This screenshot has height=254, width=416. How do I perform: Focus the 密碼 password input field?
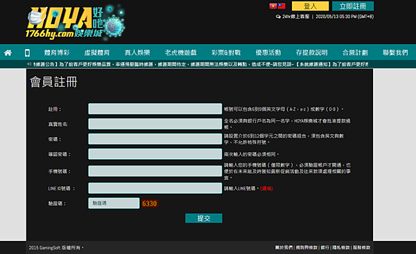pos(155,139)
